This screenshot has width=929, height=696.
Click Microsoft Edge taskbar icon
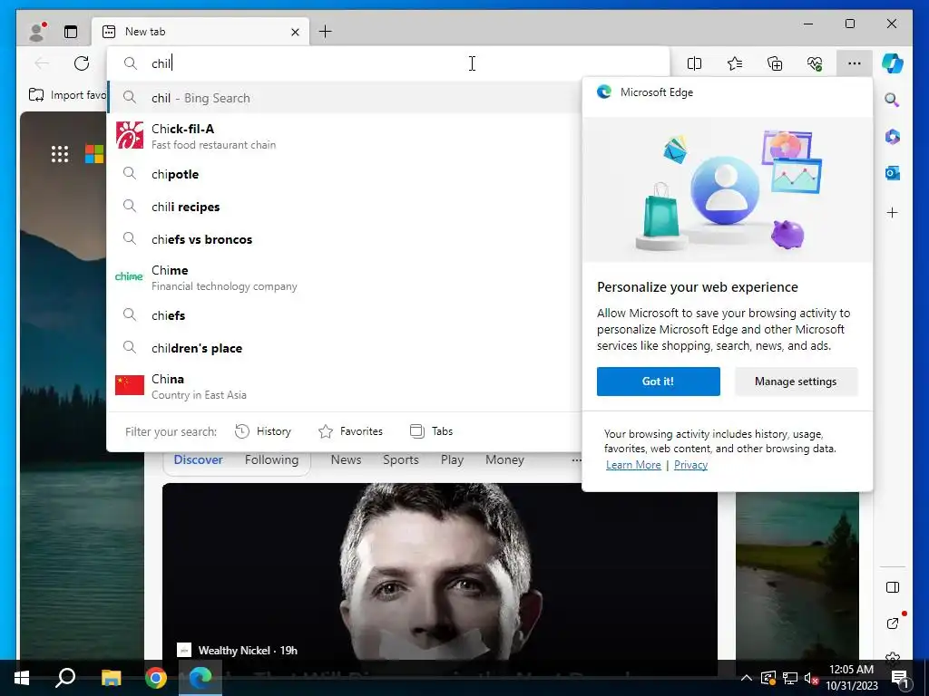200,678
